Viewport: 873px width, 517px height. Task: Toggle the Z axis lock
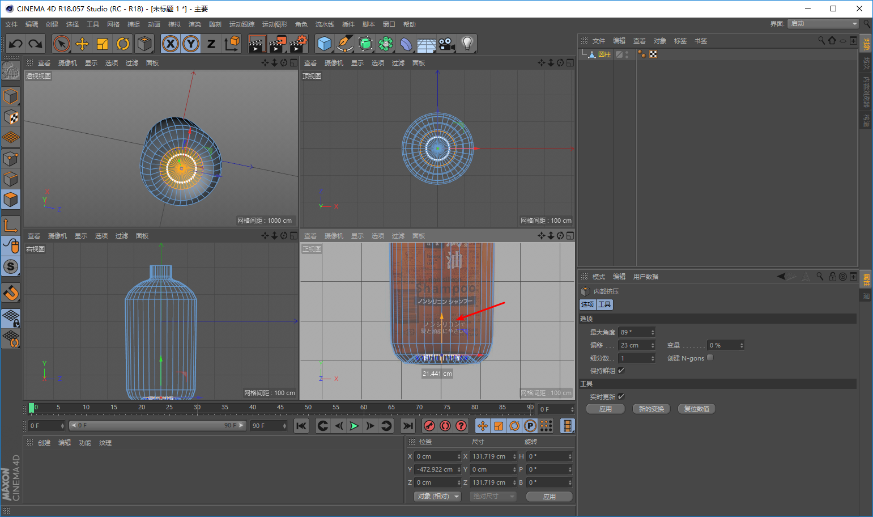click(211, 44)
